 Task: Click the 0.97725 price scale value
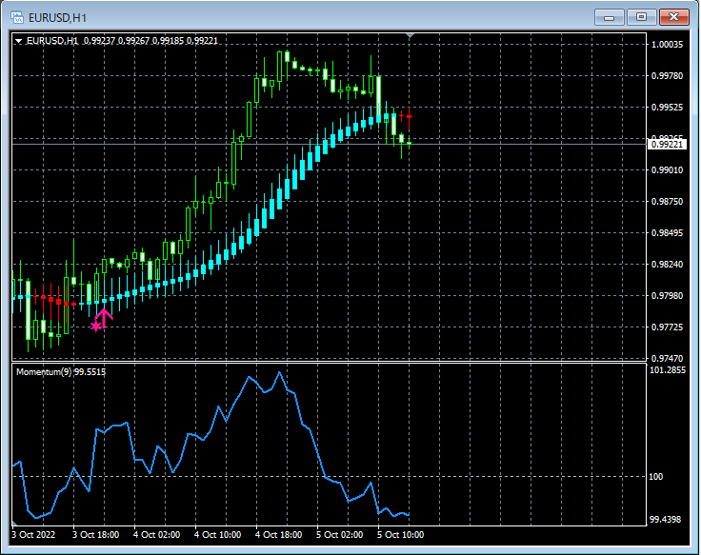pos(667,327)
